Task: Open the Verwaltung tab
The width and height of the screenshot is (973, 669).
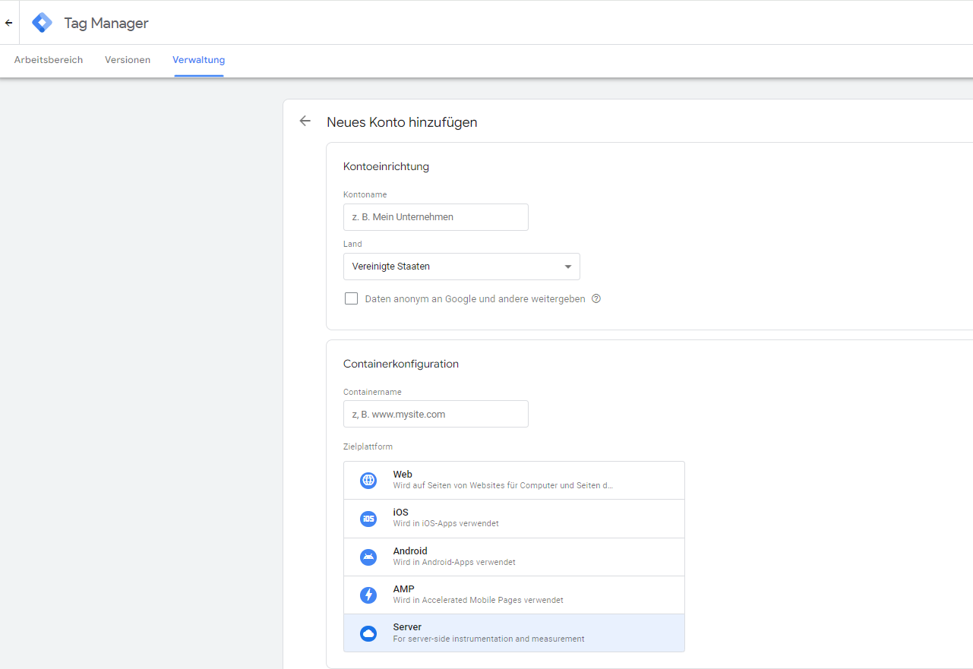Action: click(x=198, y=60)
